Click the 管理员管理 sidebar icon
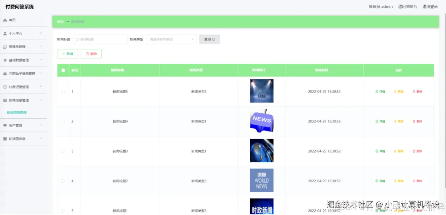446x215 pixels. [x=5, y=47]
